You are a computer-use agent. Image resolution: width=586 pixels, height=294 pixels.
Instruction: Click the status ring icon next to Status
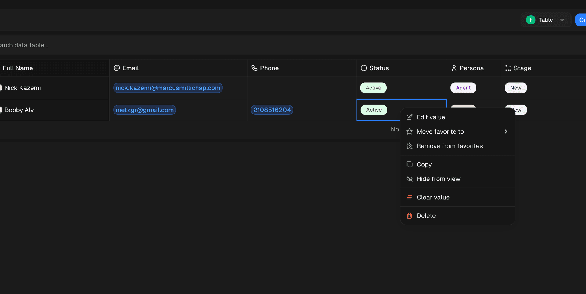[363, 68]
